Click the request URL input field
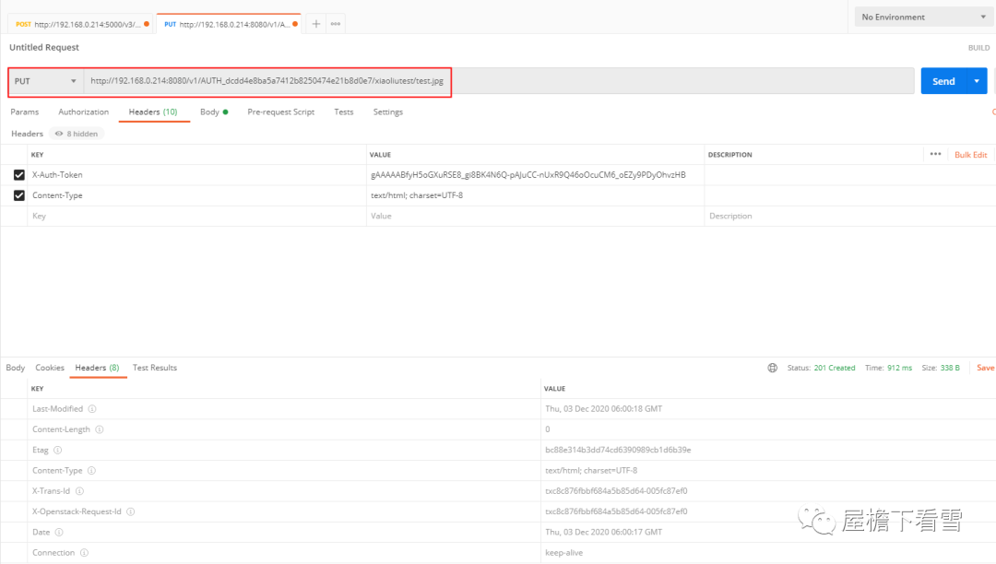This screenshot has width=996, height=564. [x=499, y=81]
